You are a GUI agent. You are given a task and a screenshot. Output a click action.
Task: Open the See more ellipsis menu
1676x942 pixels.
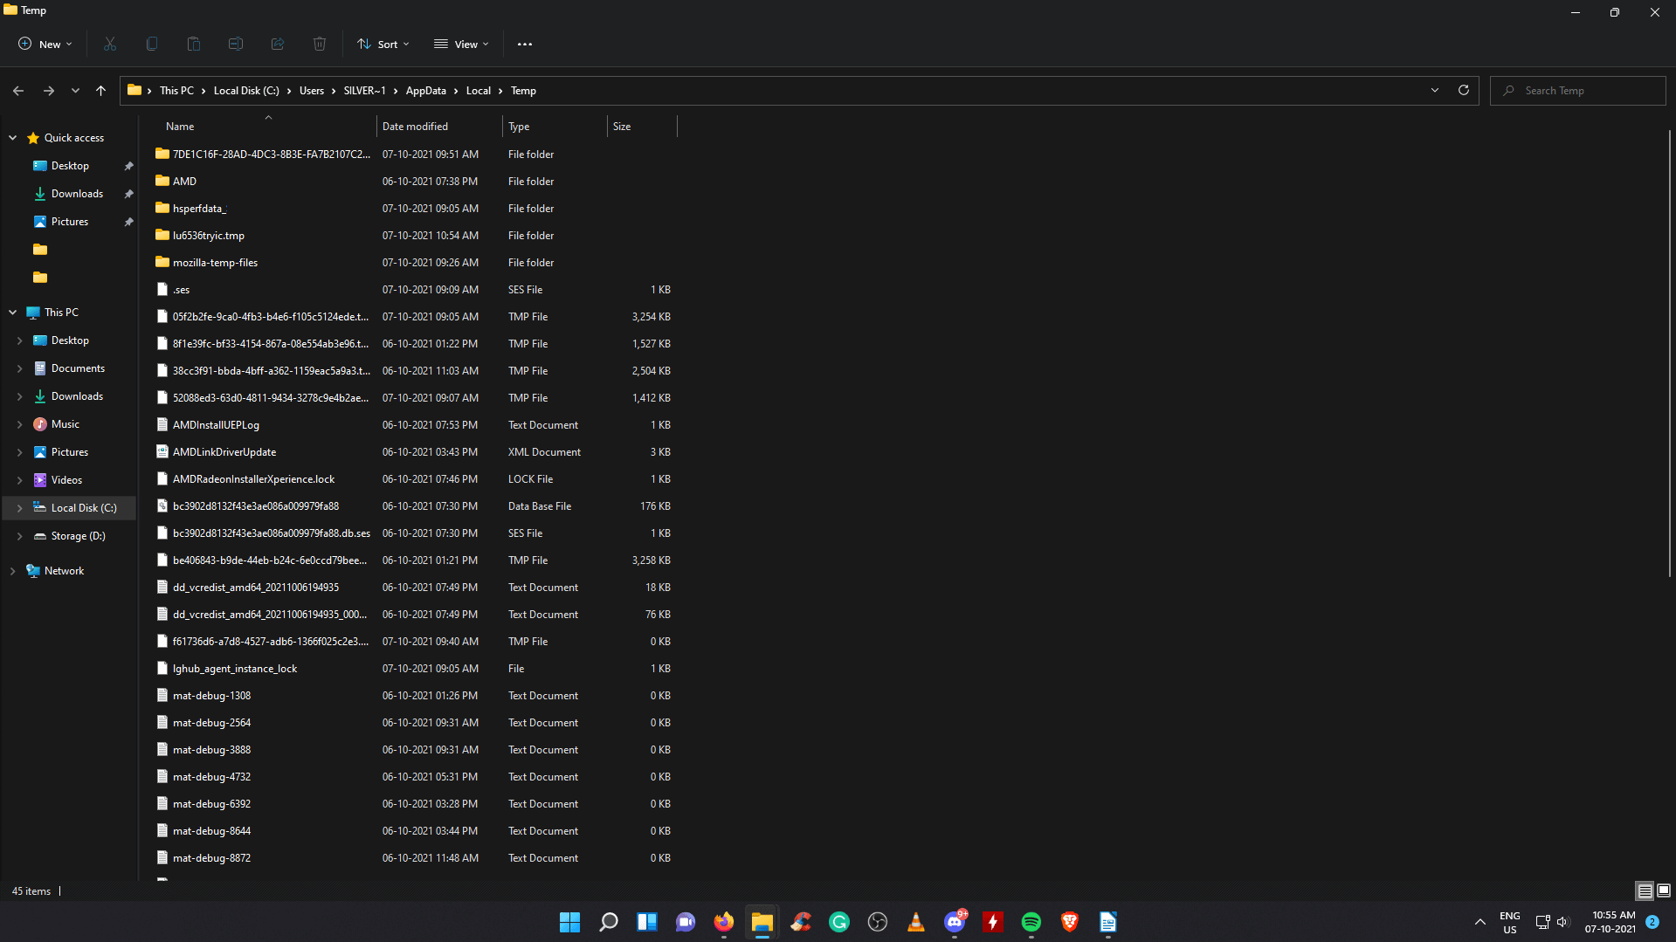point(525,44)
